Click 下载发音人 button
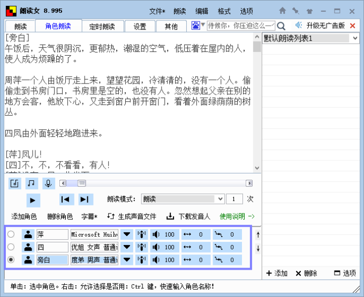The width and height of the screenshot is (364, 297). [x=188, y=217]
